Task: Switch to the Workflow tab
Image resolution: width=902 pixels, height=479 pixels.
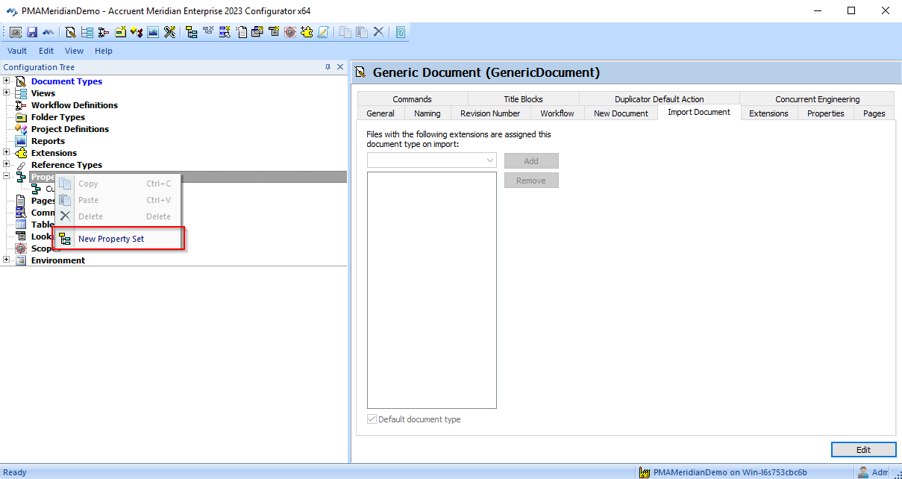Action: 557,113
